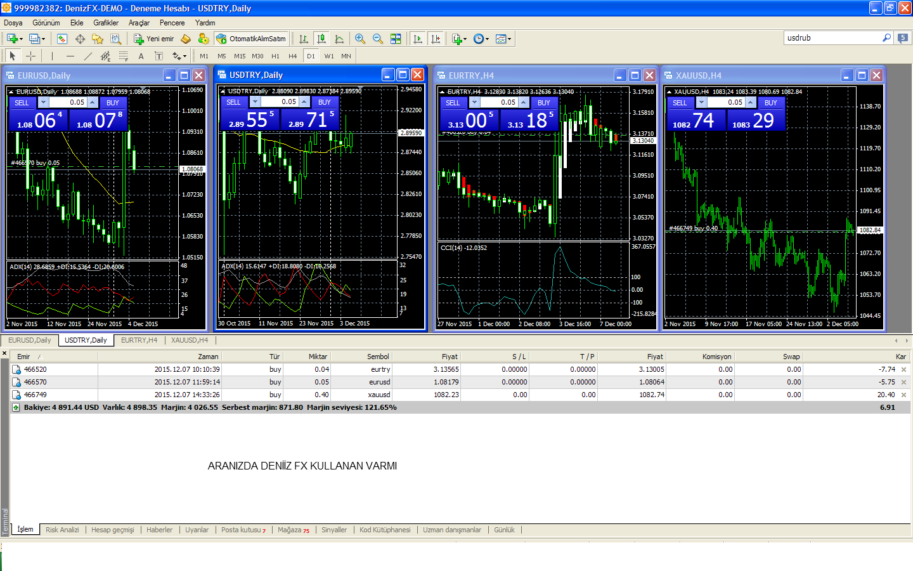913x571 pixels.
Task: Select order row 466520
Action: [460, 369]
